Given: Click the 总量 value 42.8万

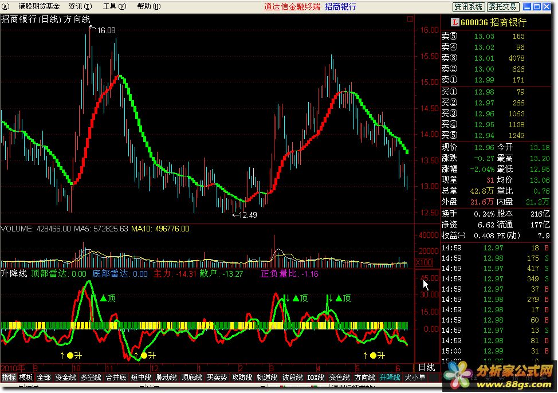Looking at the screenshot, I should point(482,191).
